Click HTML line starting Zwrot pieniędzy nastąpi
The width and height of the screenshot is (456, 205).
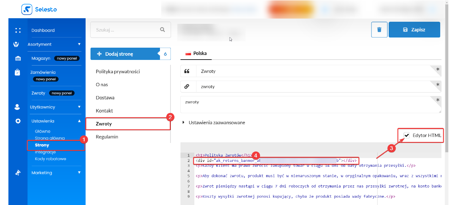318,186
